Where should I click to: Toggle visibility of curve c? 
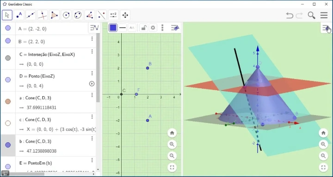pos(8,123)
